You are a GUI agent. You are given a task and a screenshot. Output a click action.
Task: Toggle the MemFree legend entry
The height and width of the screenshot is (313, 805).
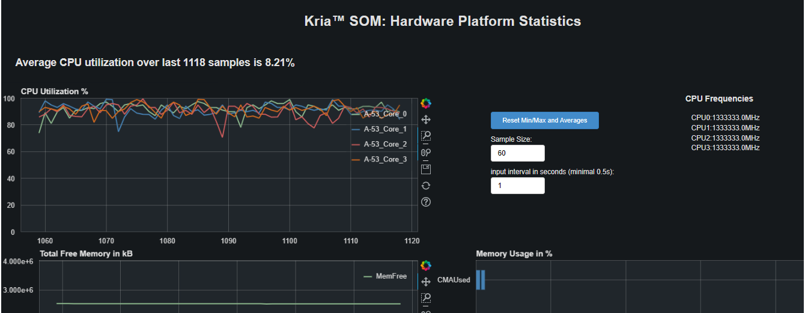point(386,276)
